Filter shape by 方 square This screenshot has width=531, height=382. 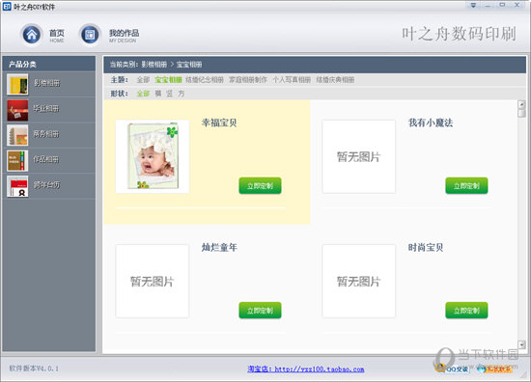pyautogui.click(x=182, y=94)
